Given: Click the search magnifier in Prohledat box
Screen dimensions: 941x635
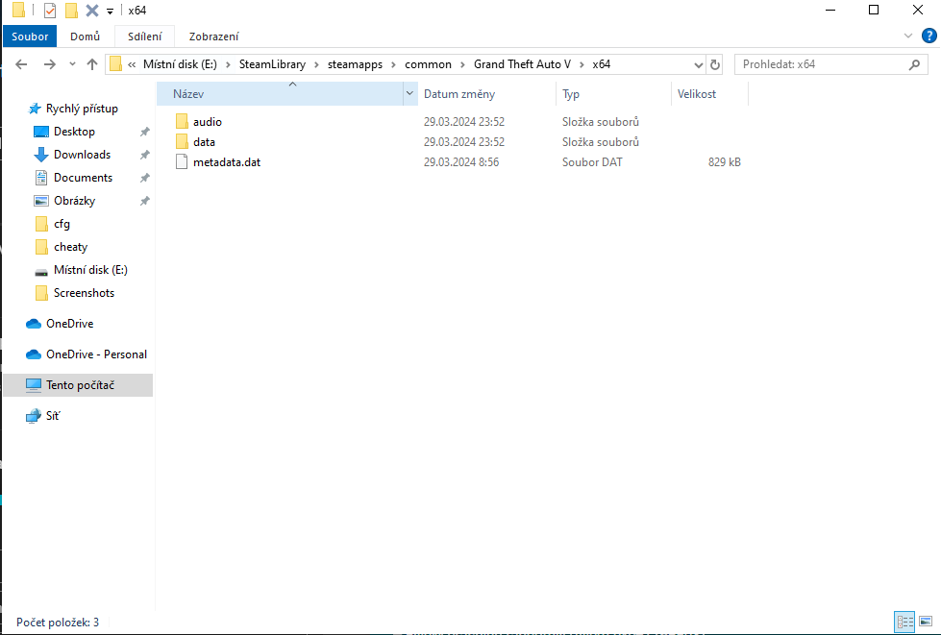Looking at the screenshot, I should tap(915, 63).
